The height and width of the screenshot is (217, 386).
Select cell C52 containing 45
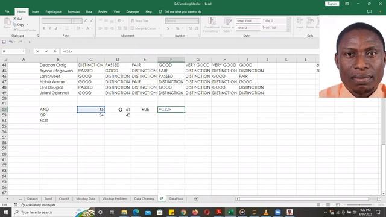click(x=91, y=110)
